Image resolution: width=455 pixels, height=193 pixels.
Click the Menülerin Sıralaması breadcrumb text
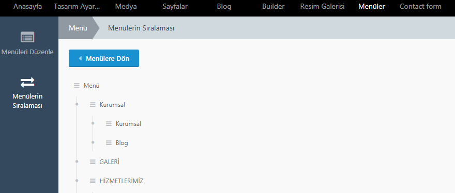click(141, 28)
